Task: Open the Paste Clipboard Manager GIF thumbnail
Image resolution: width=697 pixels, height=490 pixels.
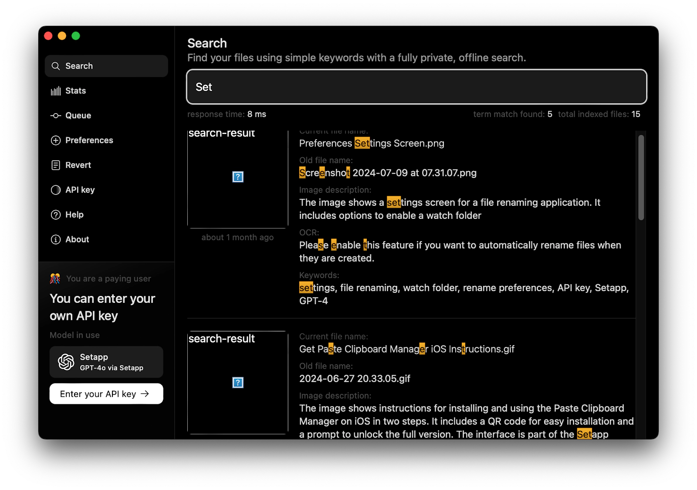Action: coord(237,383)
